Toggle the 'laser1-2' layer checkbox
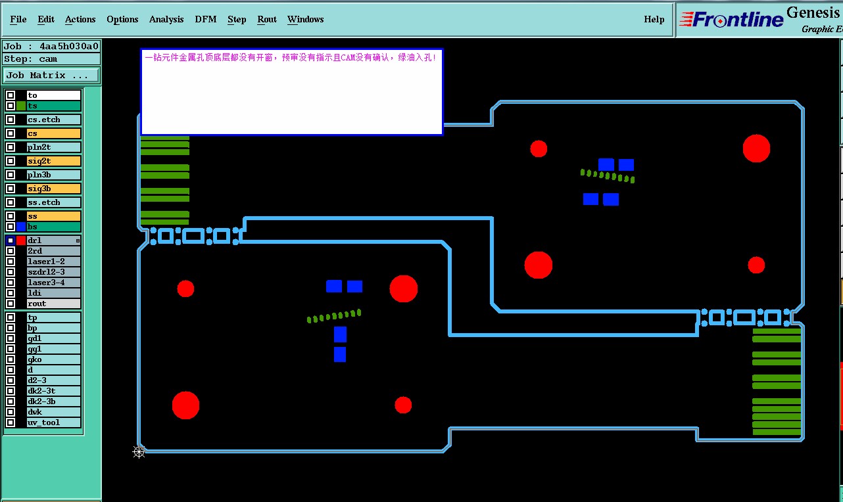The width and height of the screenshot is (843, 502). [11, 262]
